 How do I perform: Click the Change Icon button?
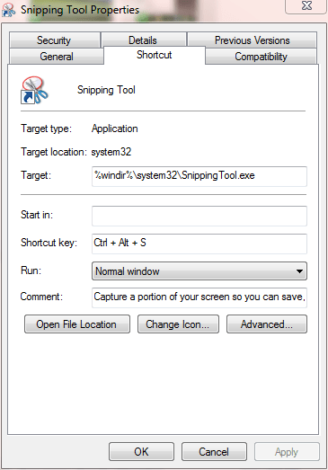point(178,324)
